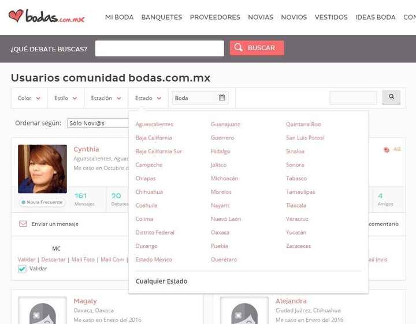Click the Boda date input field
416x324 pixels.
click(200, 97)
